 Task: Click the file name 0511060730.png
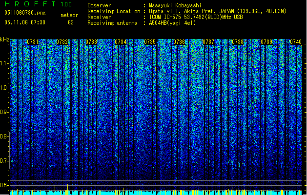[25, 13]
